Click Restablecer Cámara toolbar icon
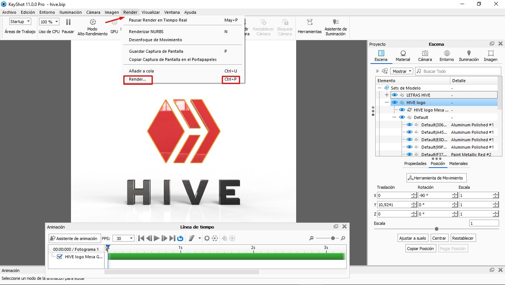The height and width of the screenshot is (285, 505). pos(263,22)
